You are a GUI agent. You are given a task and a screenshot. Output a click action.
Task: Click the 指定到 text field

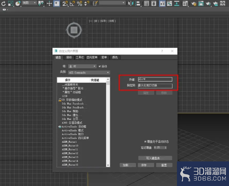(155, 86)
